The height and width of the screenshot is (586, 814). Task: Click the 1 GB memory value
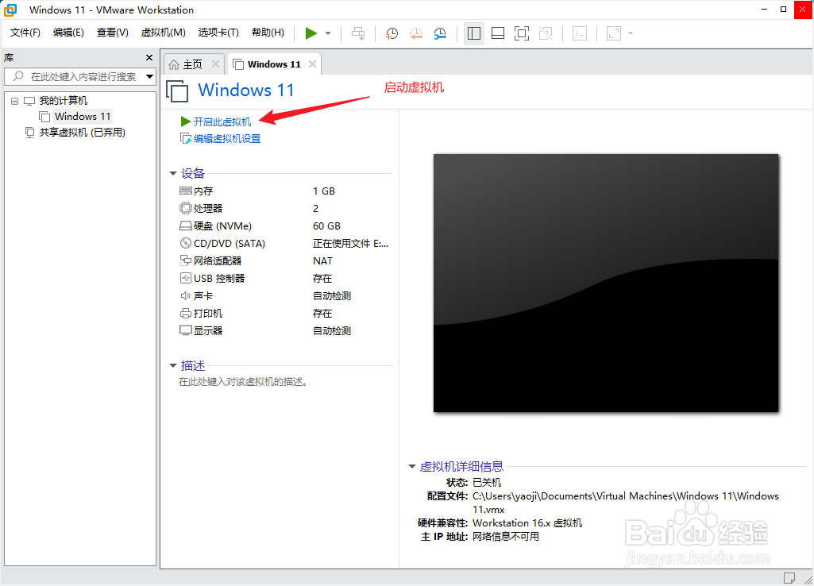tap(324, 191)
